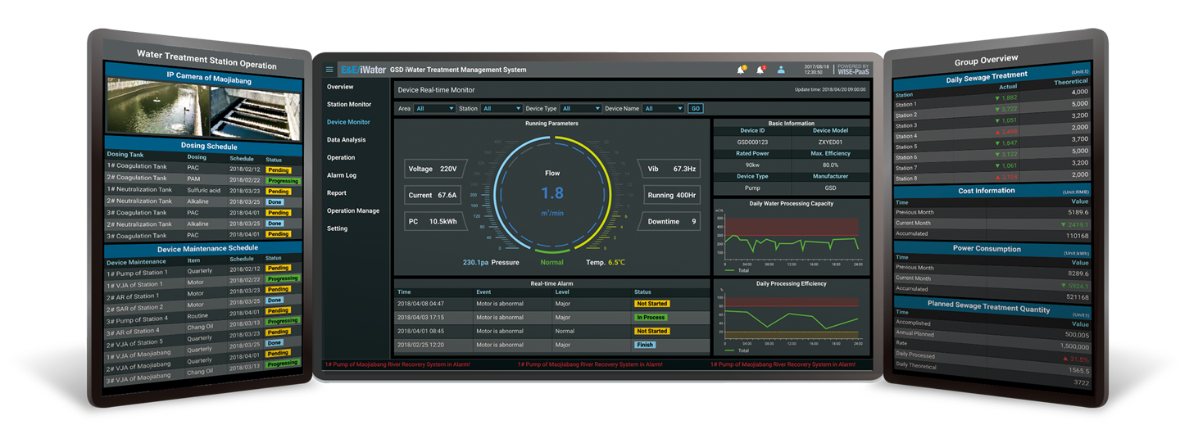Click Annual Planned value 1,500,000
The width and height of the screenshot is (1180, 443).
pyautogui.click(x=1074, y=346)
